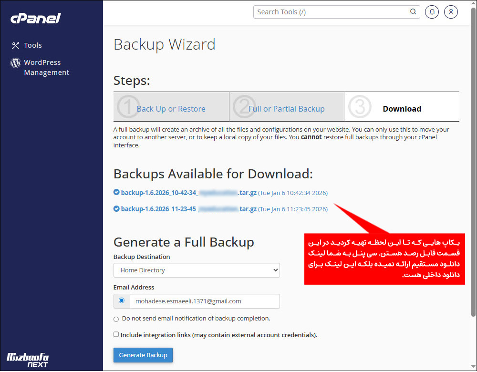Click the search magnifier icon
The height and width of the screenshot is (372, 477).
413,12
